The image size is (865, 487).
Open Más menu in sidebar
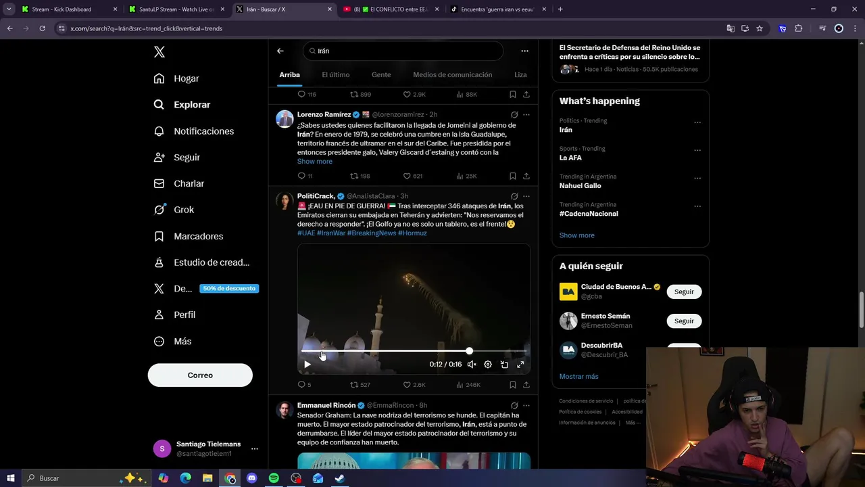coord(172,342)
